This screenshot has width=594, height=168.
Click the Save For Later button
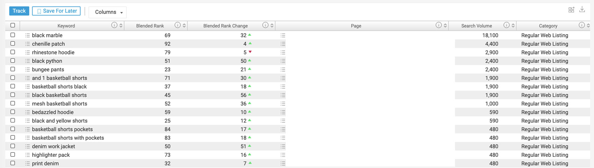[x=56, y=11]
